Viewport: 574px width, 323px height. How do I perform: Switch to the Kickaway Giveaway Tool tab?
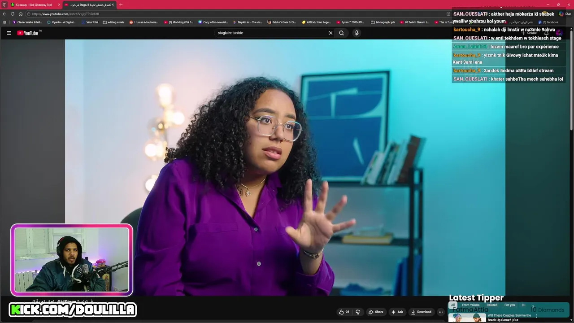34,4
